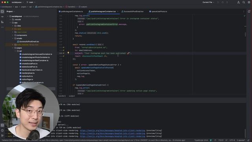Viewport: 252px width, 142px height.
Task: Click UTF-8 encoding in status bar
Action: tap(232, 140)
